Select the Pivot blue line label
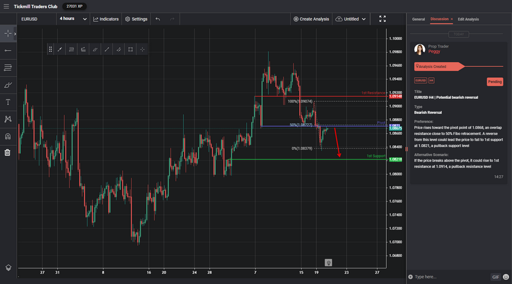Screen dimensions: 512x284 pos(381,123)
